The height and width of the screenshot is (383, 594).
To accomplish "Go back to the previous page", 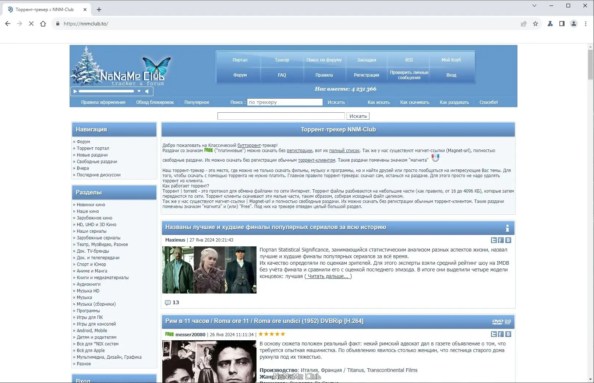I will point(8,24).
